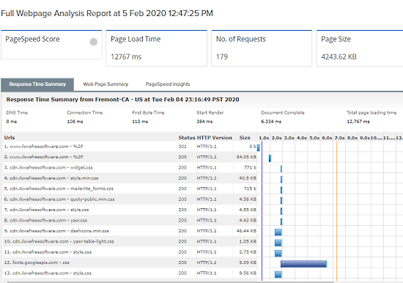Open the style.min.css URL row
This screenshot has width=403, height=283.
click(51, 178)
